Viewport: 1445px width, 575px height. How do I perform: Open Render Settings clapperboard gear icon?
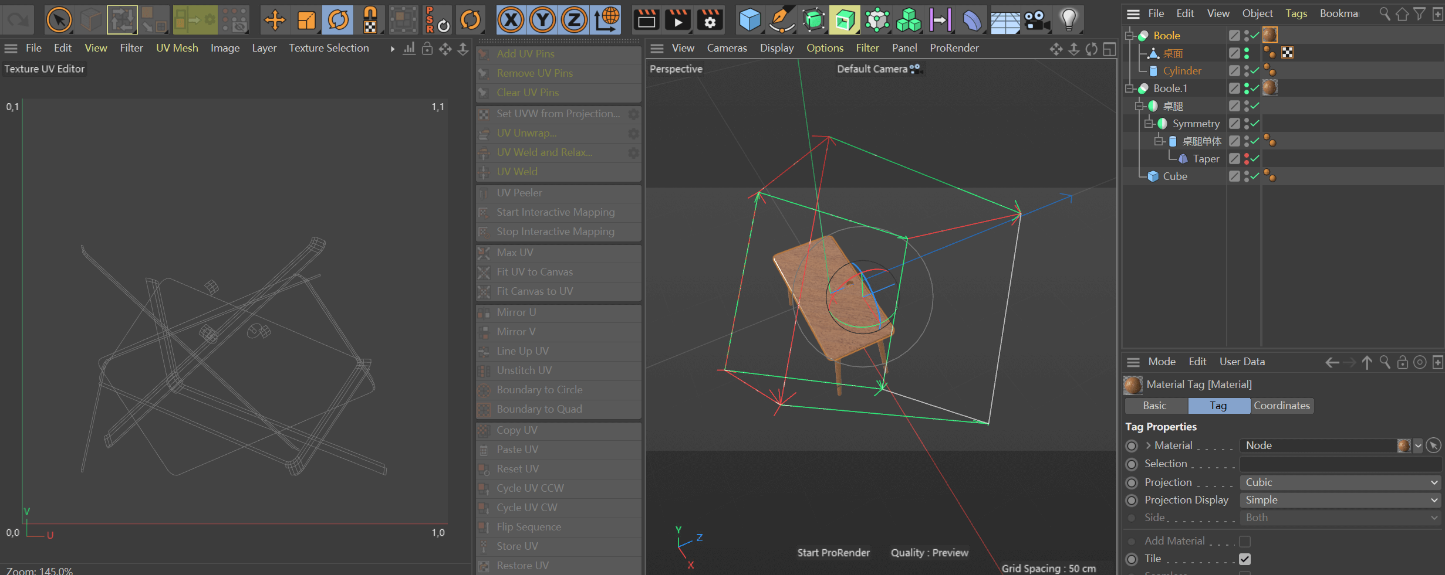point(710,21)
